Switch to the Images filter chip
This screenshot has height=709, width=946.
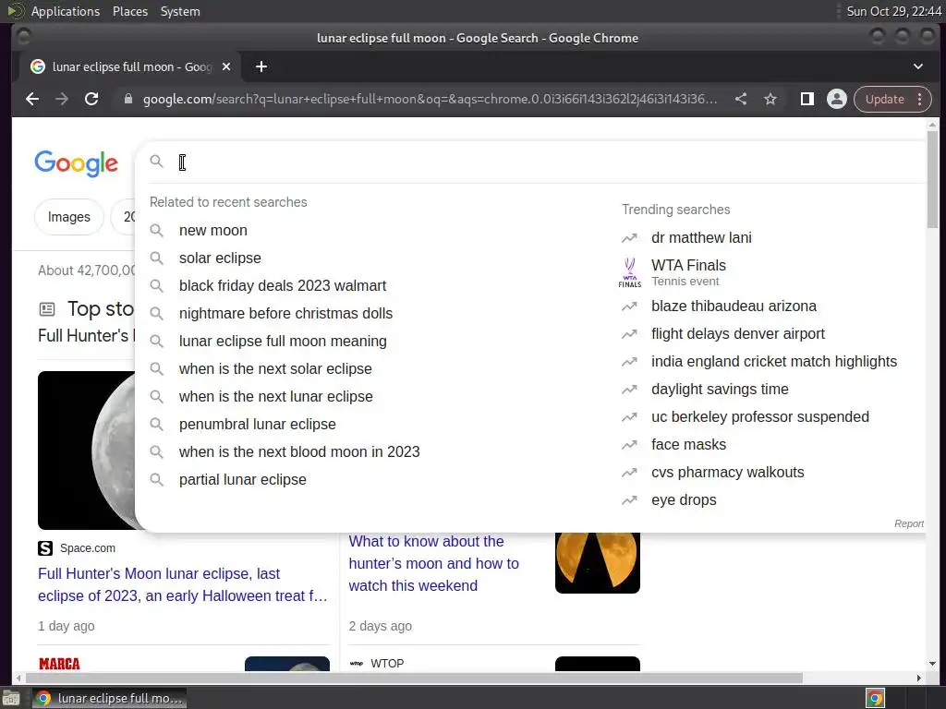pos(68,217)
